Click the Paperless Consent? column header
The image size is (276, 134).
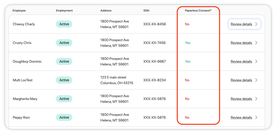pos(198,11)
